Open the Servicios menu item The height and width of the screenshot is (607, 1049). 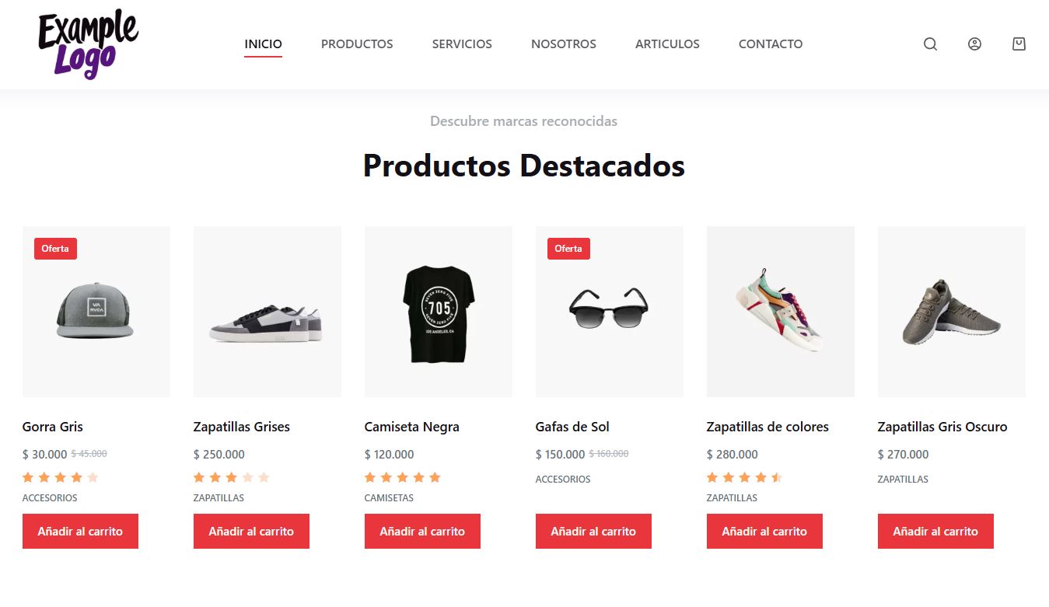[x=462, y=44]
